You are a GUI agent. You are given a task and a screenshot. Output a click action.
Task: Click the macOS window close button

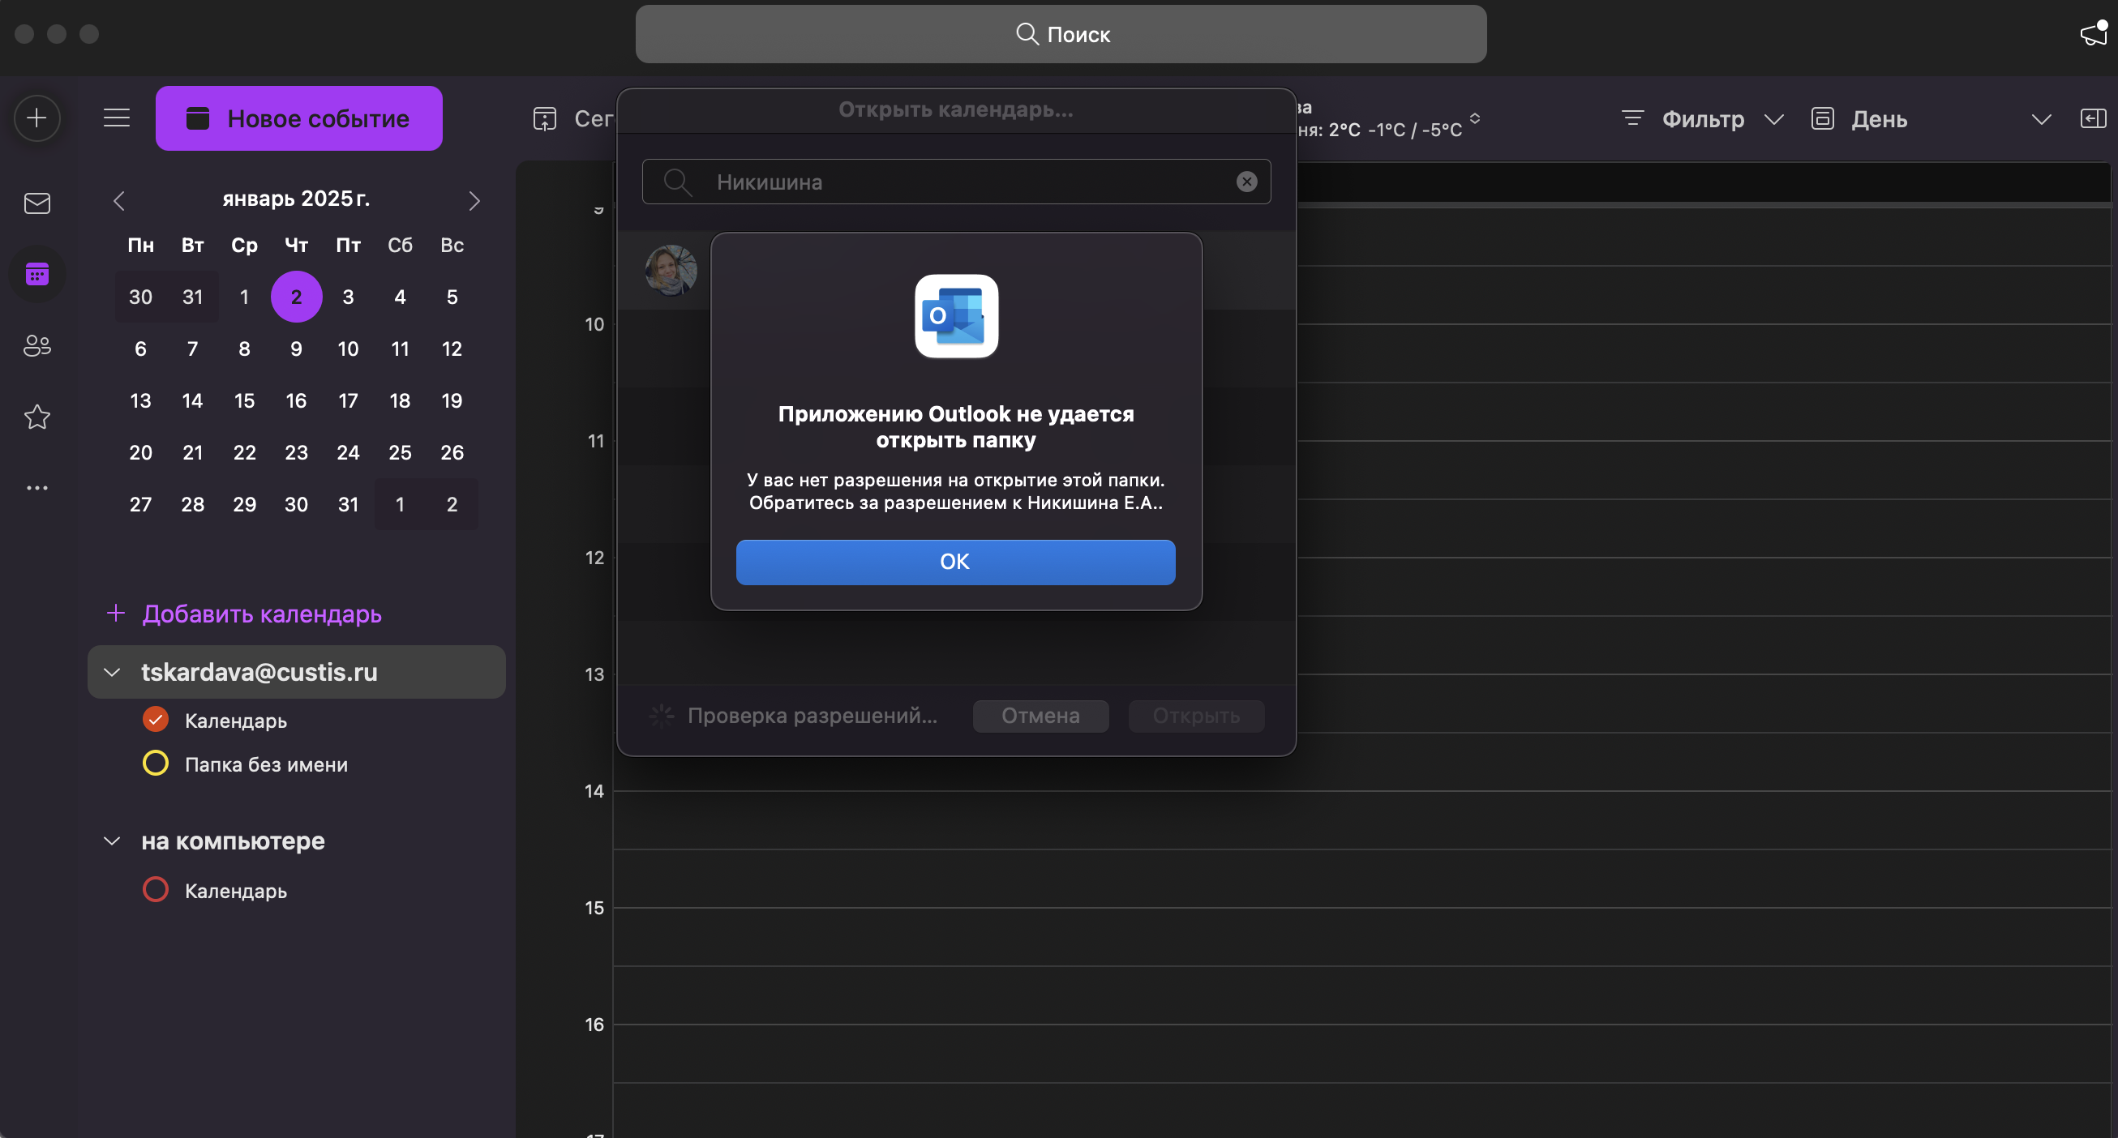pyautogui.click(x=24, y=34)
